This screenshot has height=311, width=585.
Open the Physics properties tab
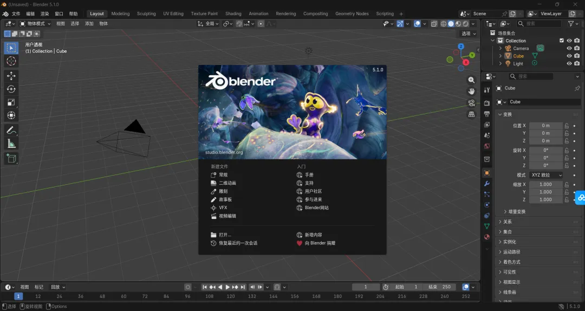pyautogui.click(x=487, y=205)
